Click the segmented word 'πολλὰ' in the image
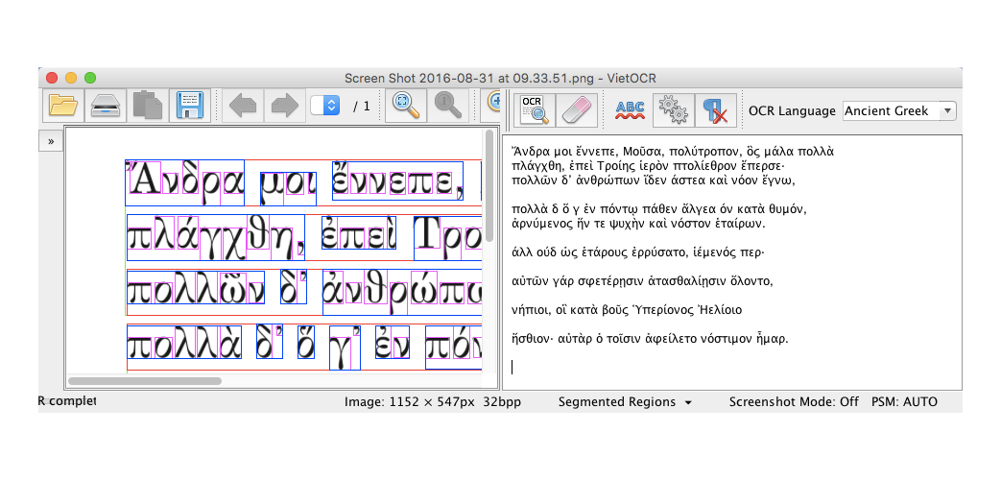Image resolution: width=1001 pixels, height=480 pixels. [x=184, y=342]
